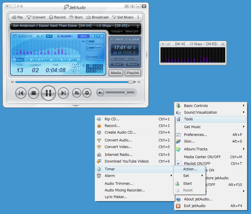Click the timer time stepper arrows
Viewport: 251px width, 214px height.
click(x=134, y=47)
